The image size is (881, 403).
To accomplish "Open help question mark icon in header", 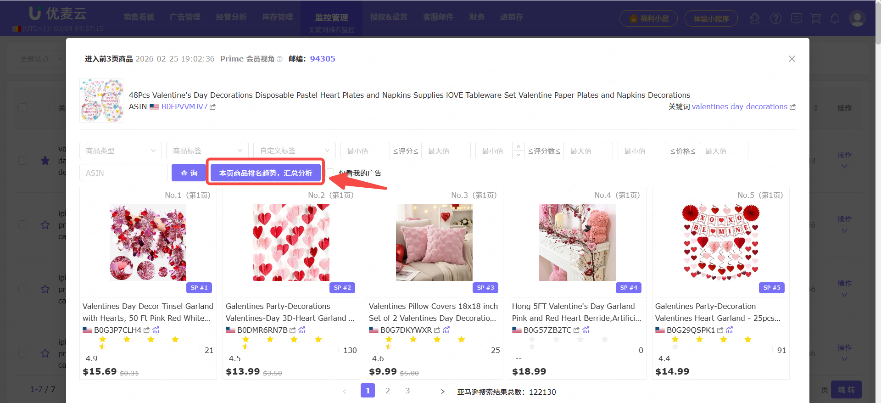I will click(x=776, y=18).
